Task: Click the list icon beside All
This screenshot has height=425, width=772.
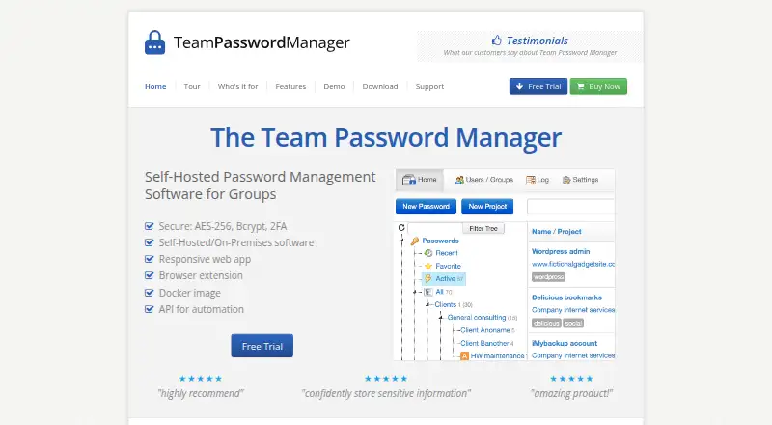Action: tap(428, 292)
